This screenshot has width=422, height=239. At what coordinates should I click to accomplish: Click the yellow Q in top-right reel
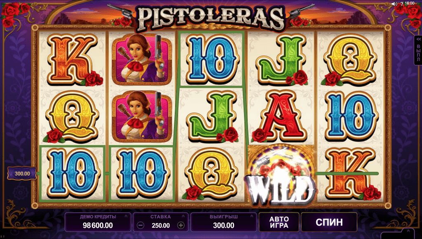(x=350, y=60)
